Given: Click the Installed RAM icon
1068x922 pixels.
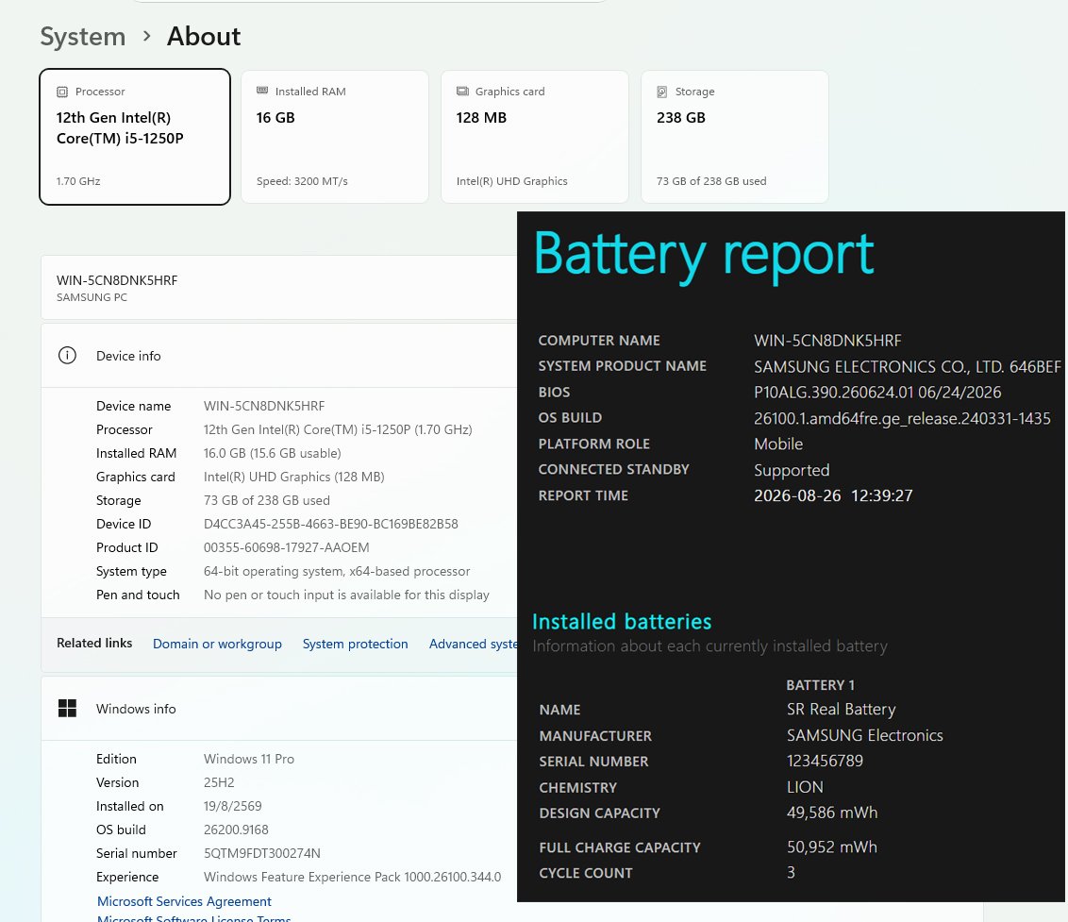Looking at the screenshot, I should pos(262,91).
